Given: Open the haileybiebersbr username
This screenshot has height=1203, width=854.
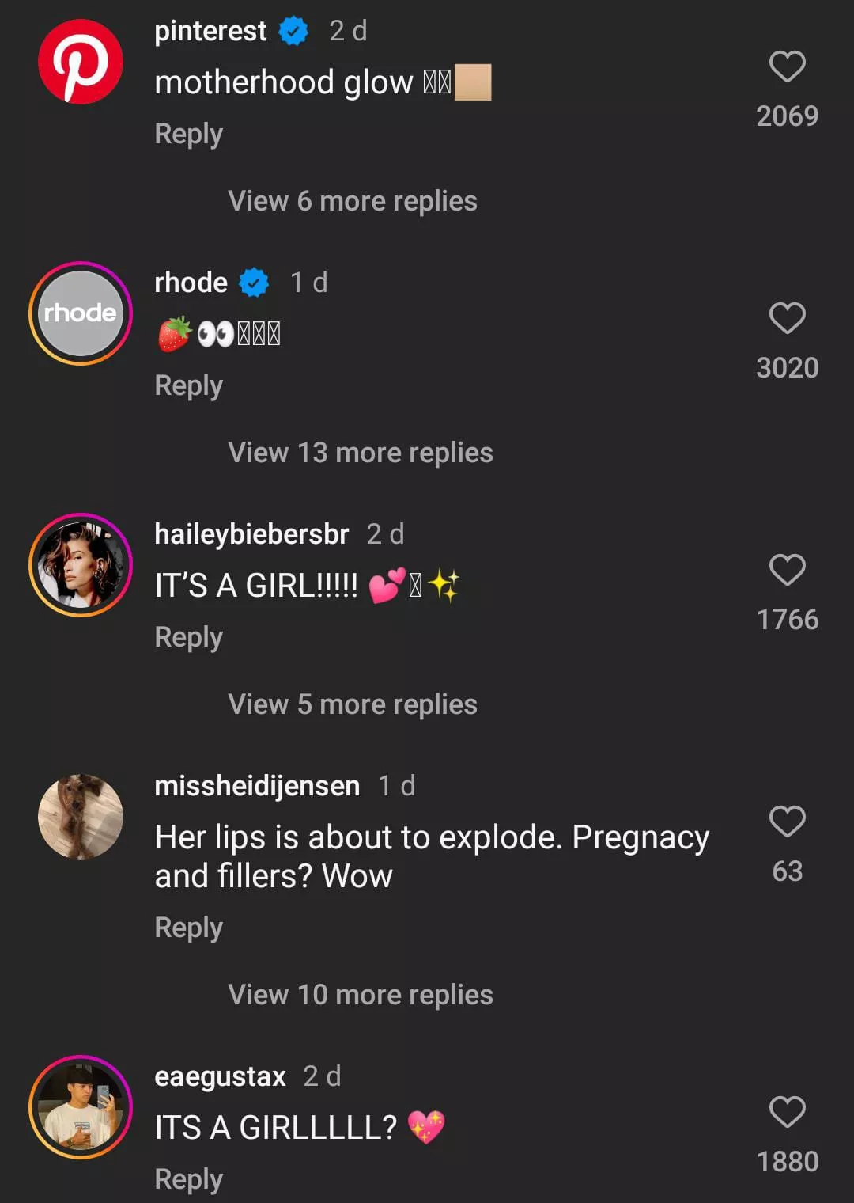Looking at the screenshot, I should coord(251,534).
